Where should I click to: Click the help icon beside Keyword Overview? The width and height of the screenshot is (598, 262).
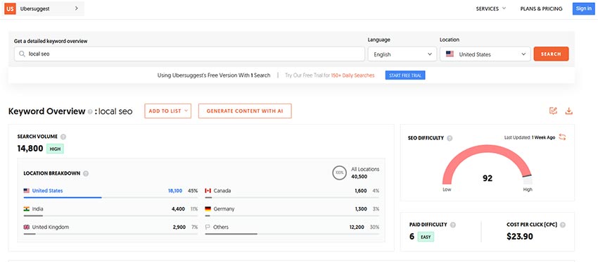pyautogui.click(x=90, y=112)
